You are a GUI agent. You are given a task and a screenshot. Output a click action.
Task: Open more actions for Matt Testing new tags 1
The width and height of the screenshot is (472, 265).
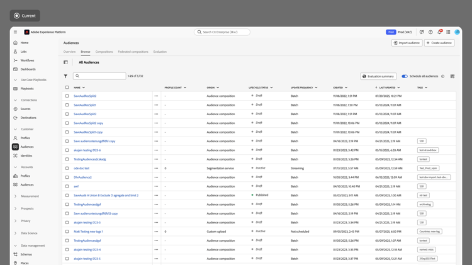pyautogui.click(x=156, y=232)
